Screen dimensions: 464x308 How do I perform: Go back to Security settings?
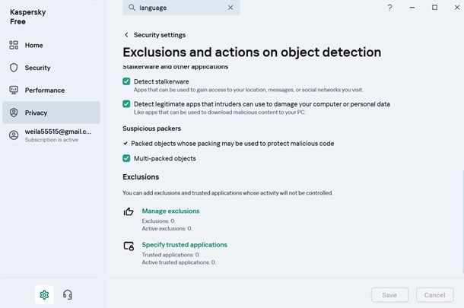point(126,35)
